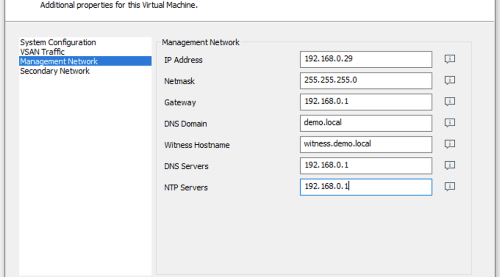Focus the Netmask field with 255.255.255.0

coord(366,81)
